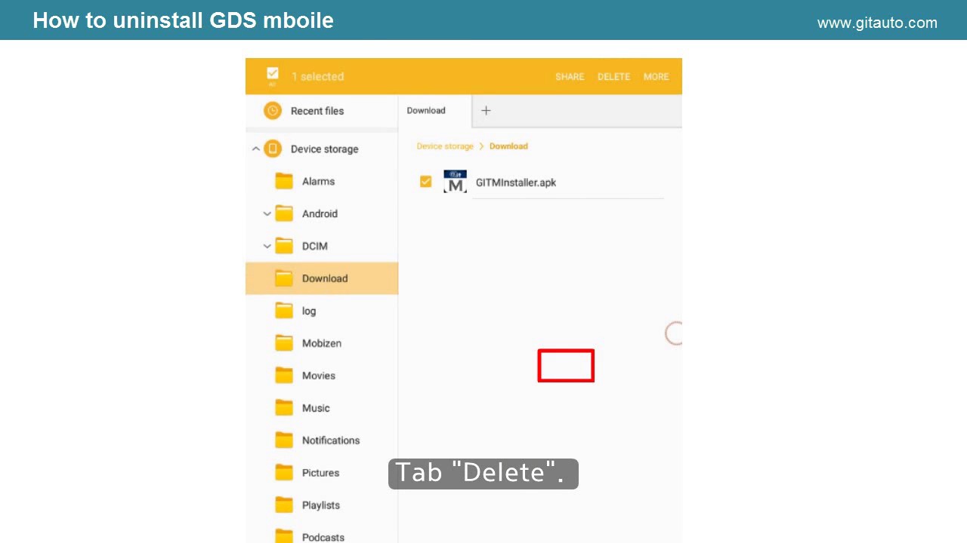Select Android in the folder tree

click(320, 214)
